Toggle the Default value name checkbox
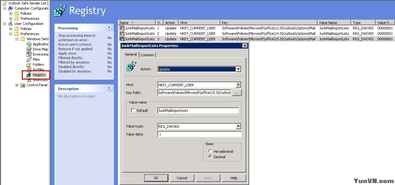 pyautogui.click(x=133, y=111)
